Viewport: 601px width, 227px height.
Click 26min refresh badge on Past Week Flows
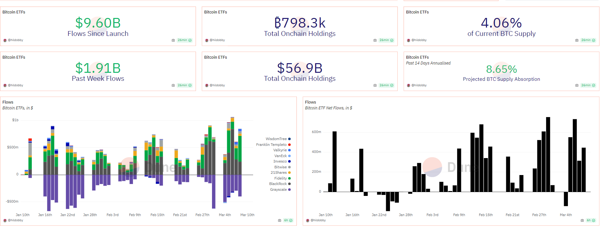point(185,86)
